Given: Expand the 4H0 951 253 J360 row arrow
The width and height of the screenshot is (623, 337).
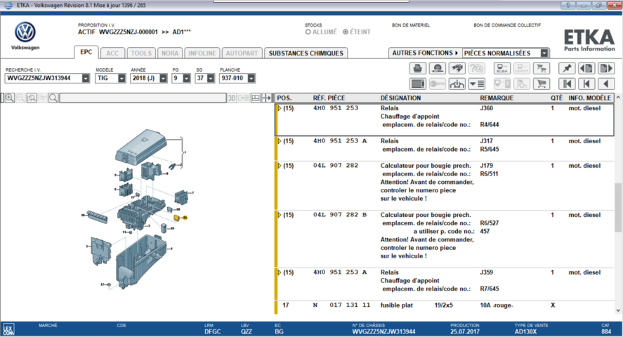Looking at the screenshot, I should pyautogui.click(x=280, y=108).
